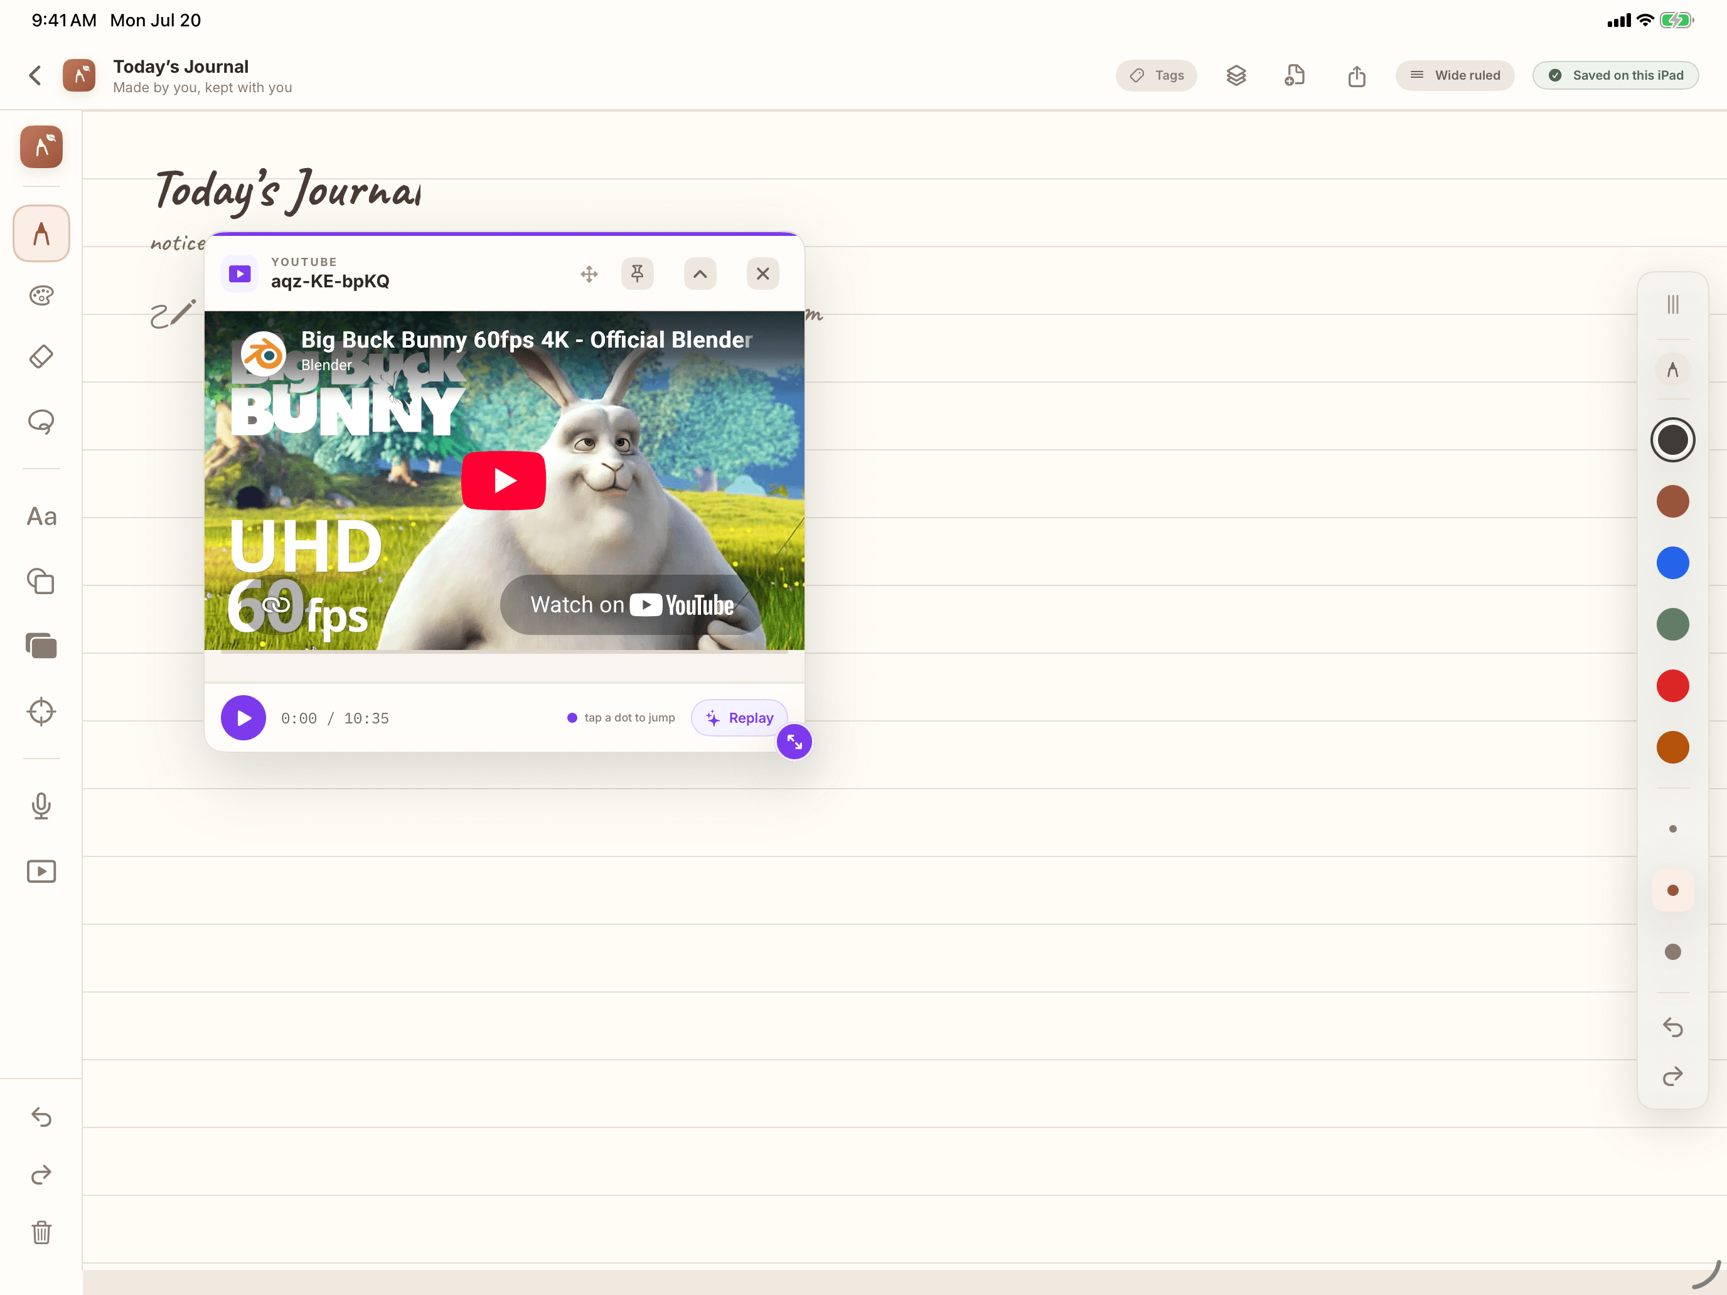The width and height of the screenshot is (1727, 1295).
Task: Close the YouTube video card
Action: click(763, 273)
